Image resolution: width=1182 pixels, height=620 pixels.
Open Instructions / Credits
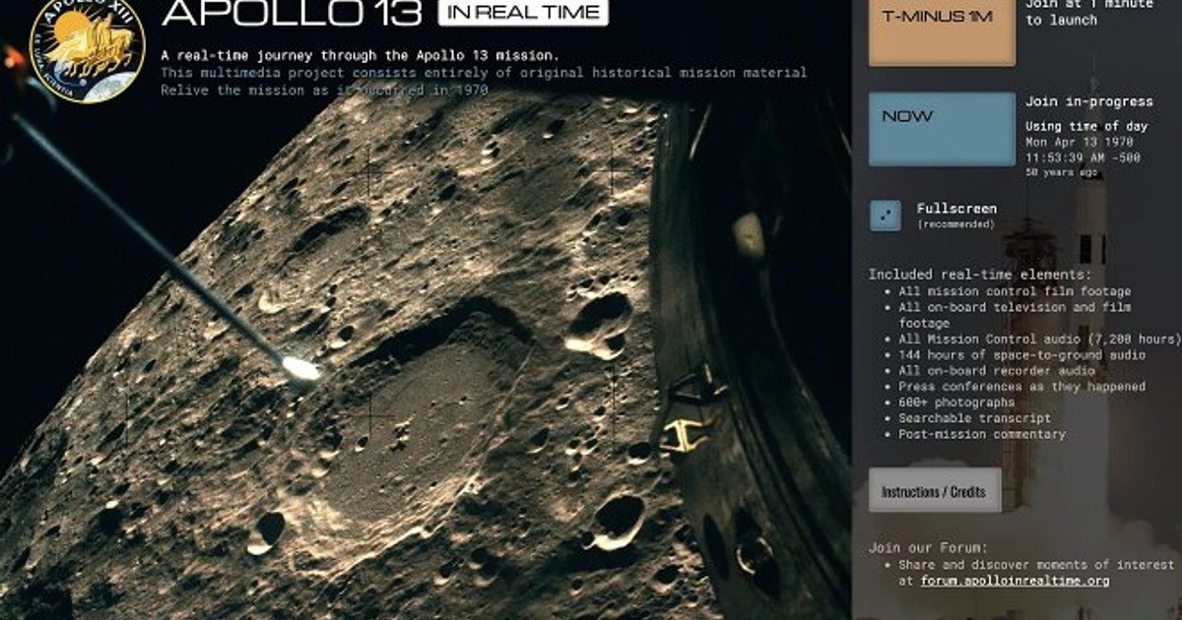tap(935, 490)
